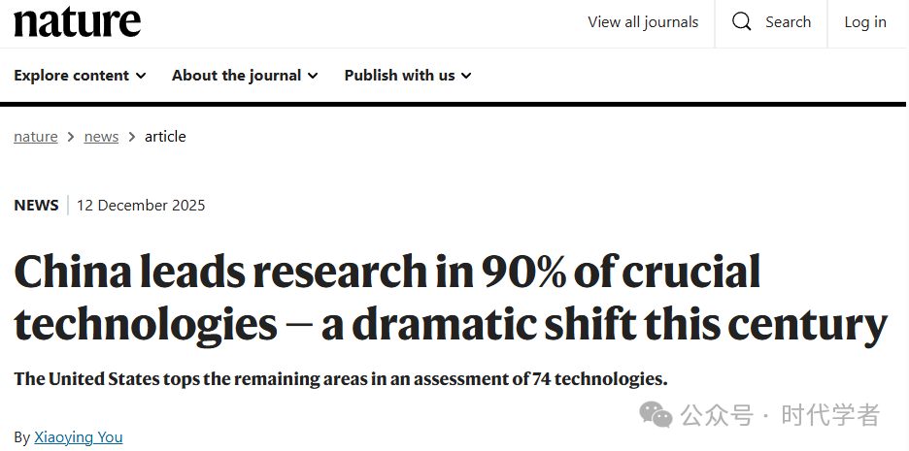Open View all journals
Image resolution: width=909 pixels, height=451 pixels.
pyautogui.click(x=643, y=21)
